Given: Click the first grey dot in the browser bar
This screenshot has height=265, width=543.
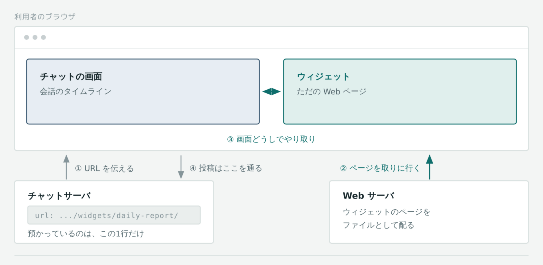Looking at the screenshot, I should click(x=26, y=37).
